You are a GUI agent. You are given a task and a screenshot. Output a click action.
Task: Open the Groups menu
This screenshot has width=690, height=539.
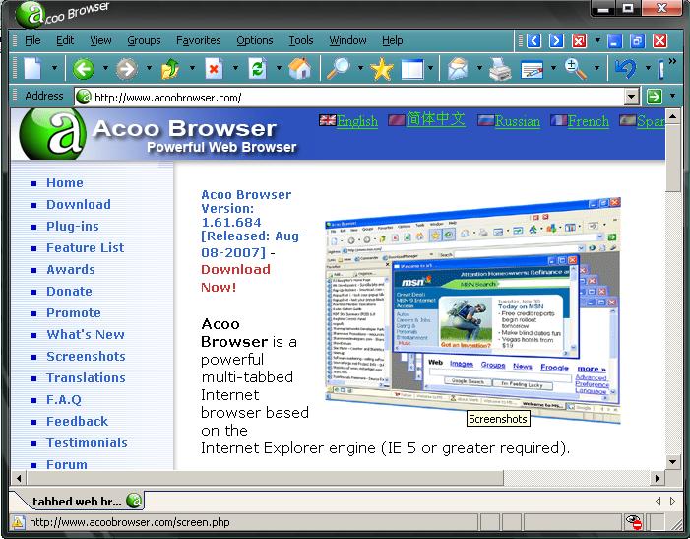pos(144,40)
